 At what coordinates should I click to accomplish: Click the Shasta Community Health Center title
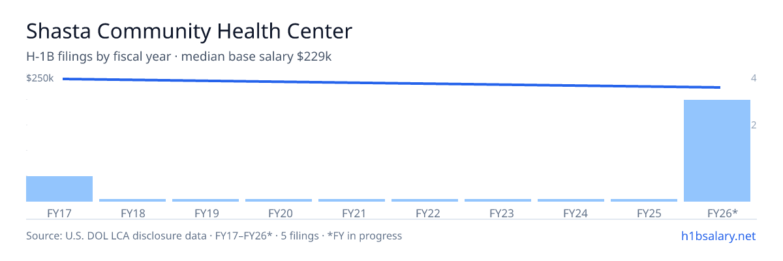pos(189,31)
